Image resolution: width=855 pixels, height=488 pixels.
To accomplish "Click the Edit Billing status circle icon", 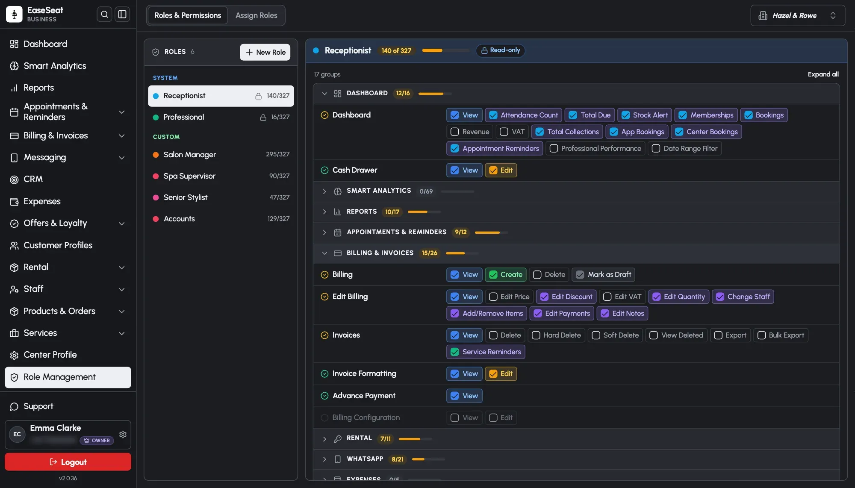I will (324, 297).
